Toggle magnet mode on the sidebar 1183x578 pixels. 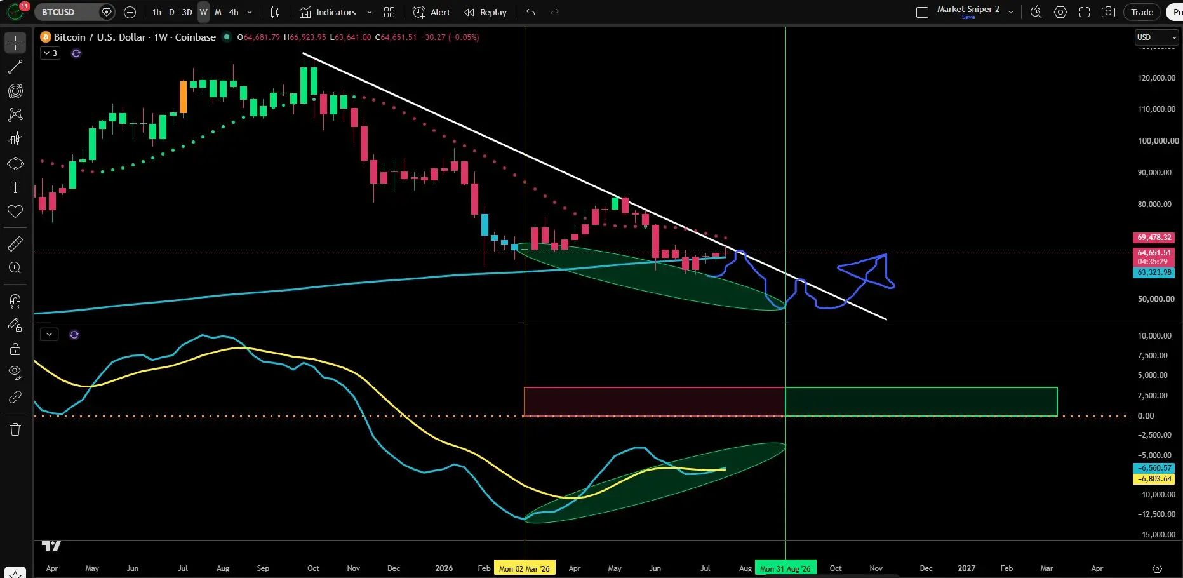pos(15,300)
